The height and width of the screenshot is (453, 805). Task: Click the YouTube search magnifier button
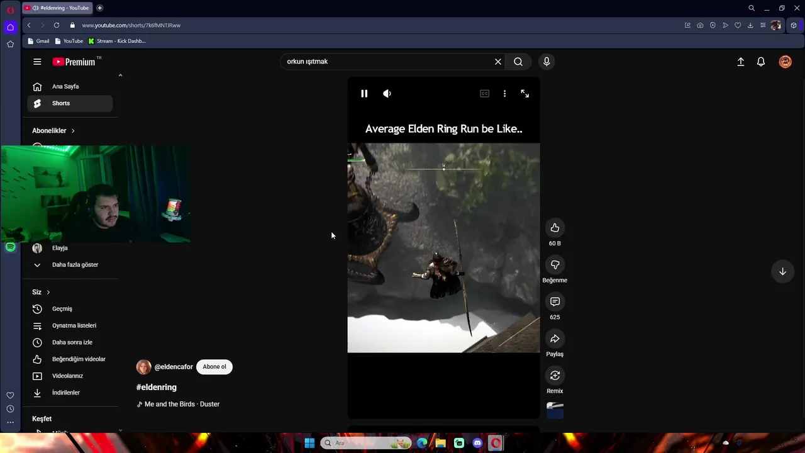pyautogui.click(x=518, y=62)
